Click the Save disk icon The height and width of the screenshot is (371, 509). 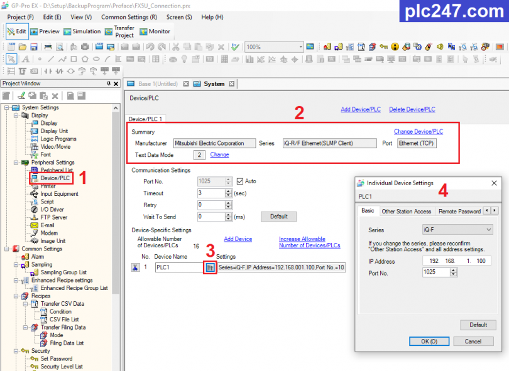pyautogui.click(x=34, y=47)
